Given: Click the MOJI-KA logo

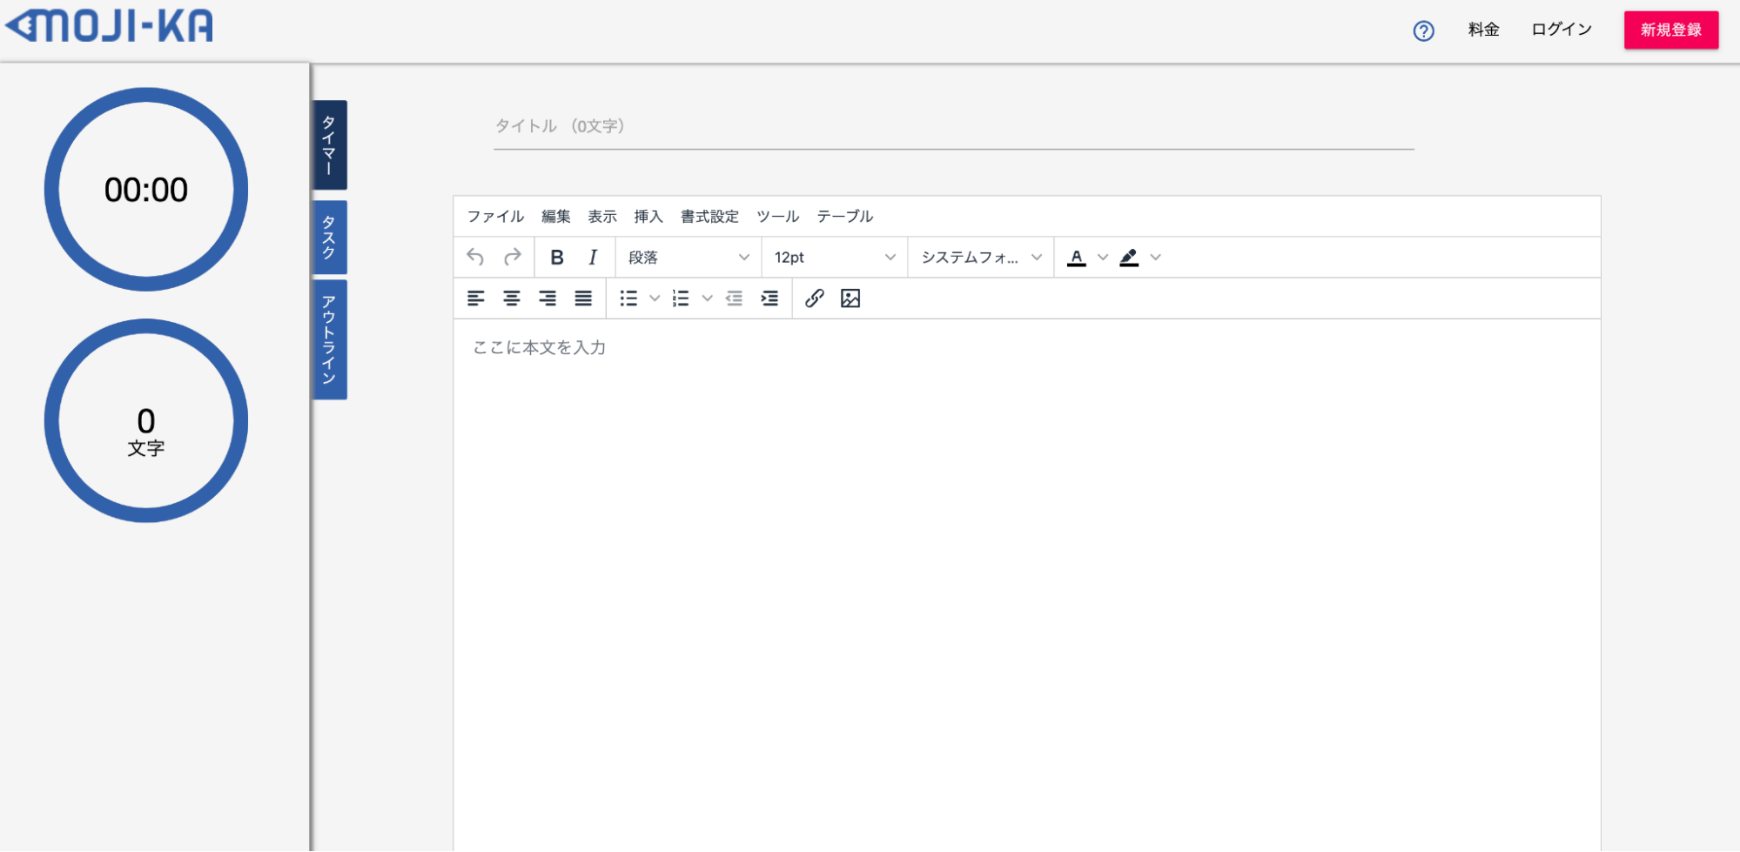Looking at the screenshot, I should click(110, 26).
